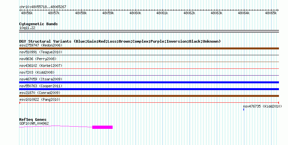Click the left arrow of the ruler
Screen dimensions: 288x145
coord(20,10)
